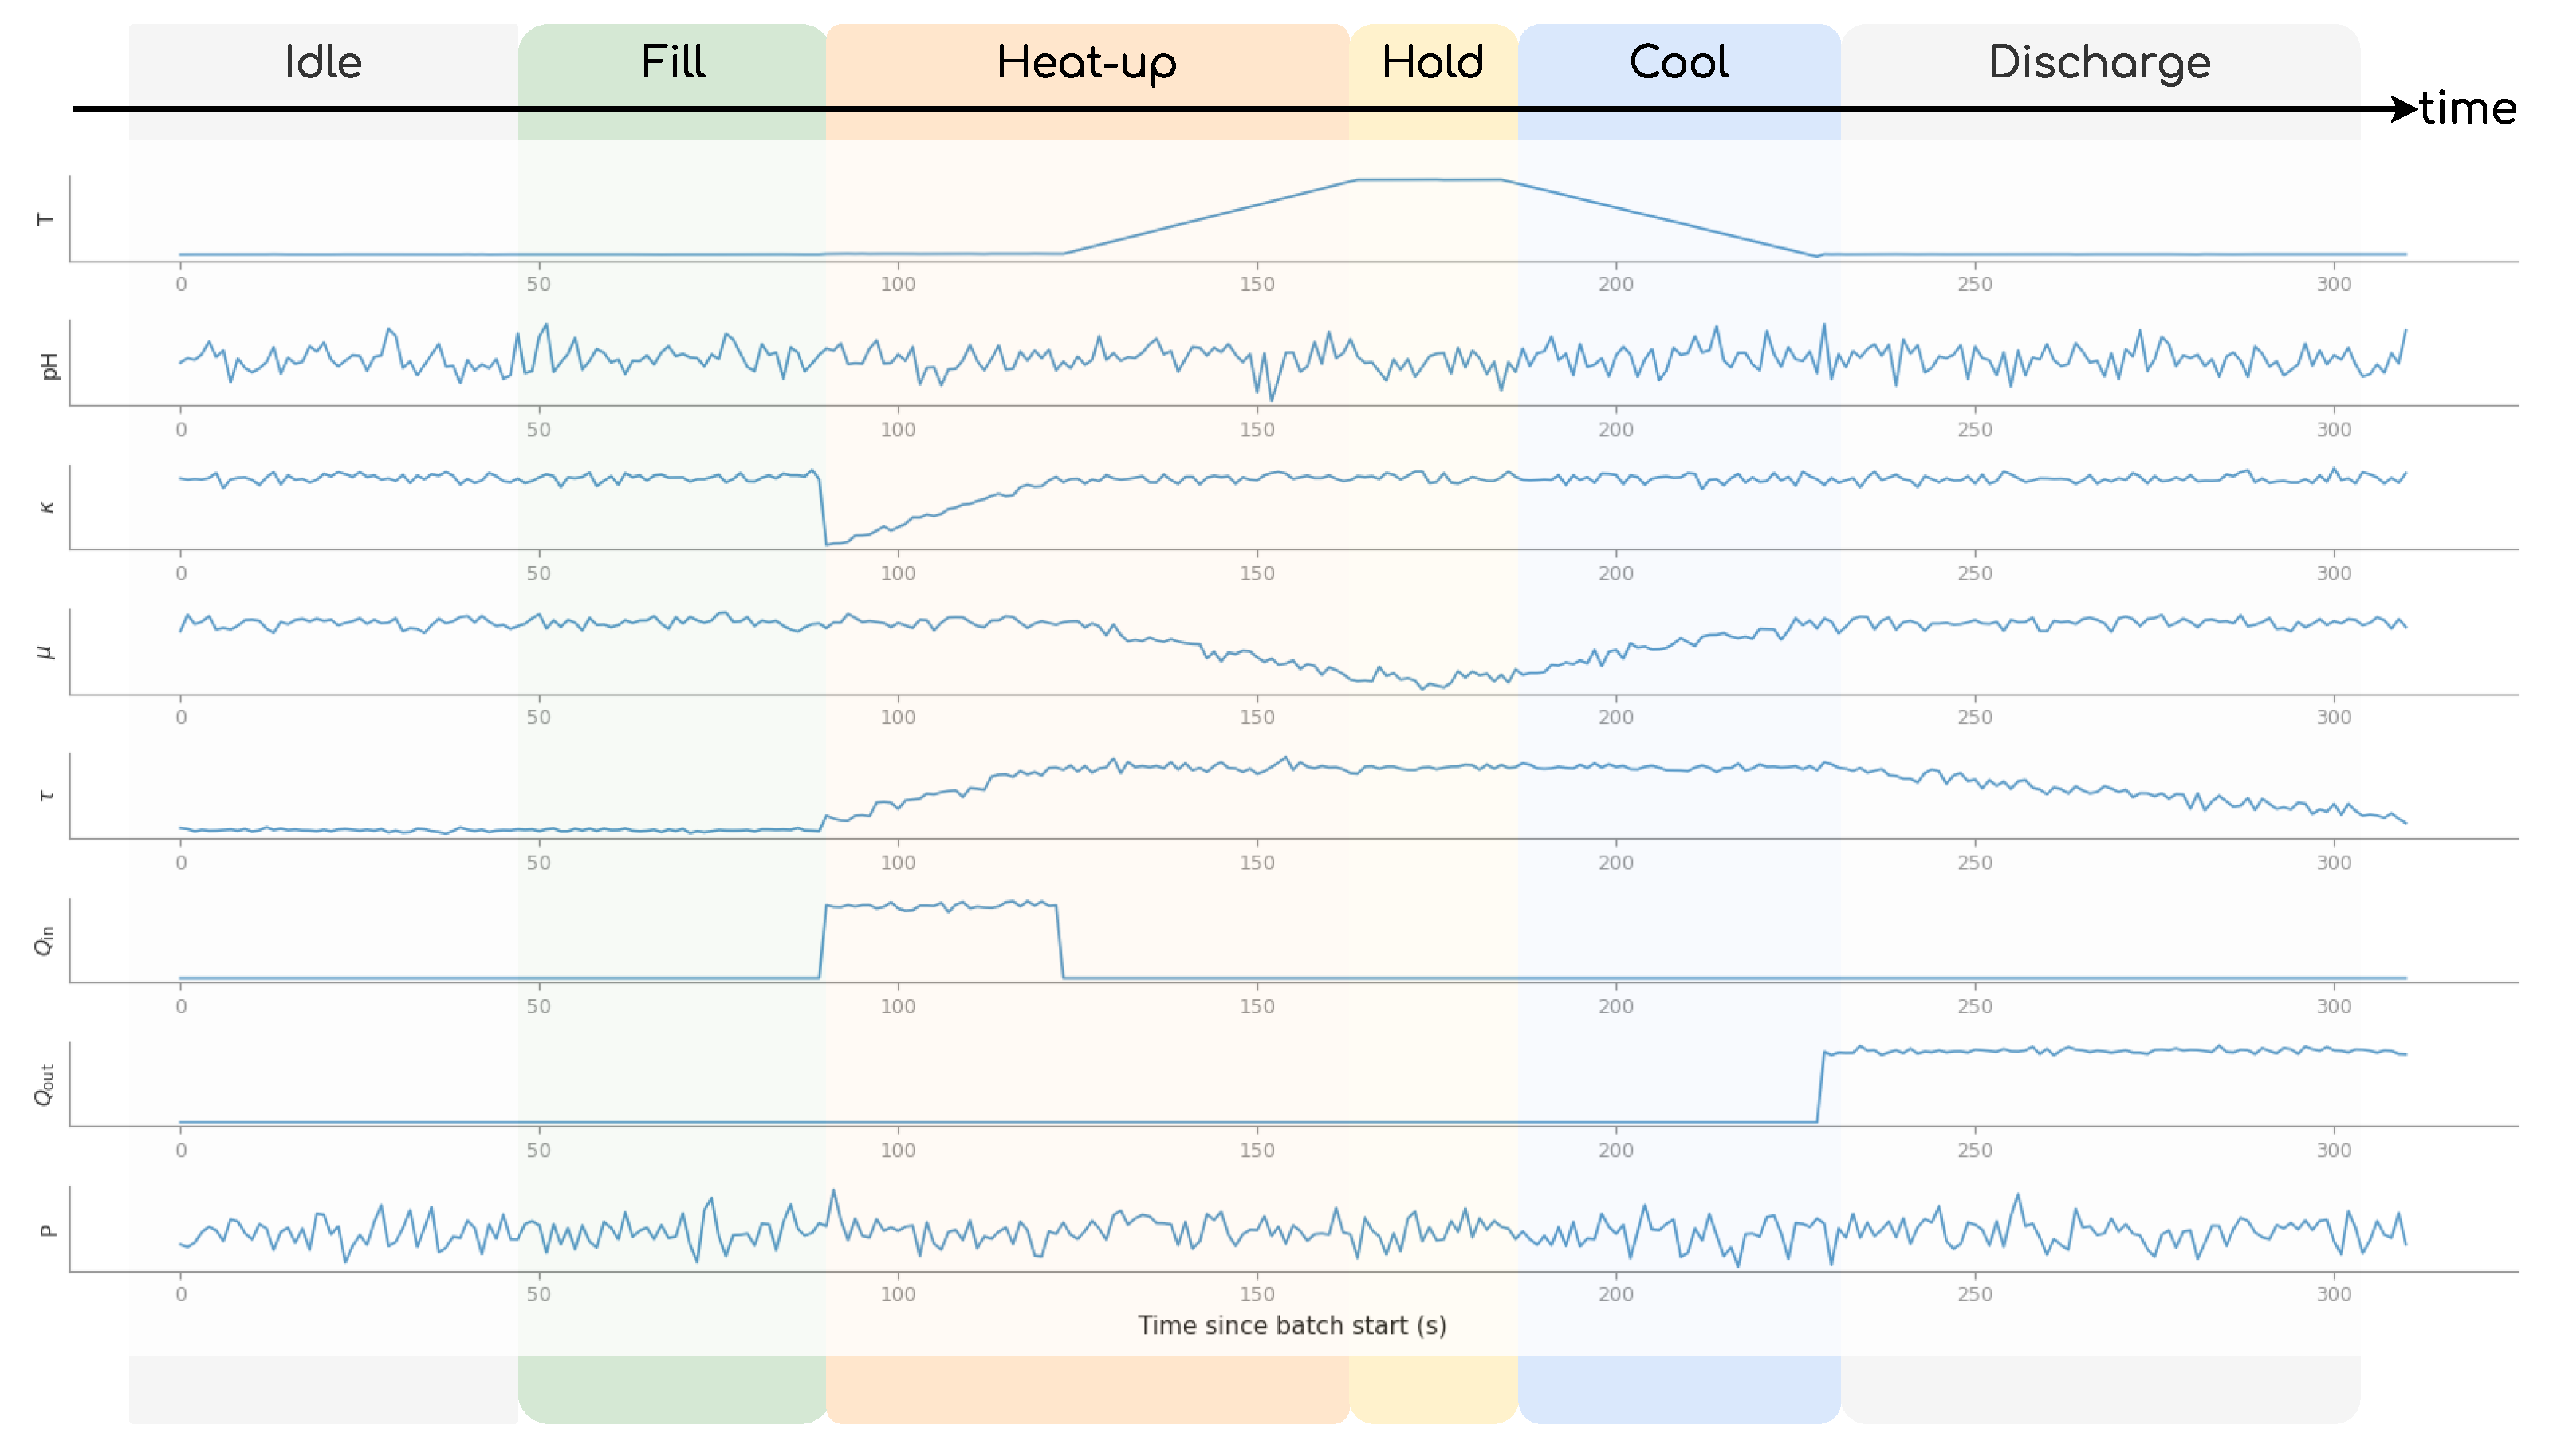Click 'Time since batch start (s)' label
Image resolution: width=2553 pixels, height=1456 pixels.
[x=1292, y=1325]
